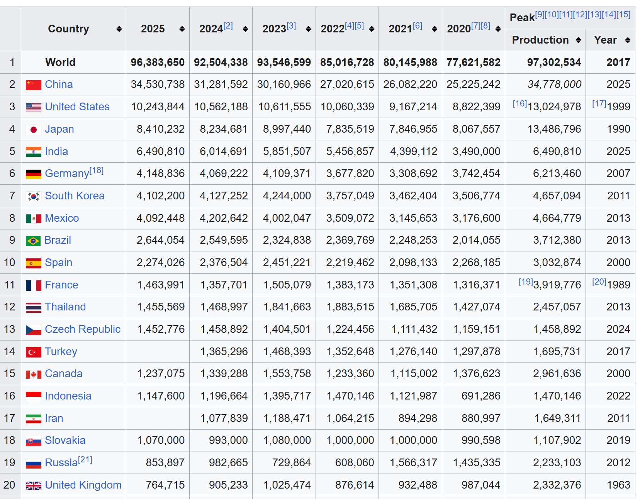
Task: Open reference [21] beside Russia
Action: click(85, 460)
